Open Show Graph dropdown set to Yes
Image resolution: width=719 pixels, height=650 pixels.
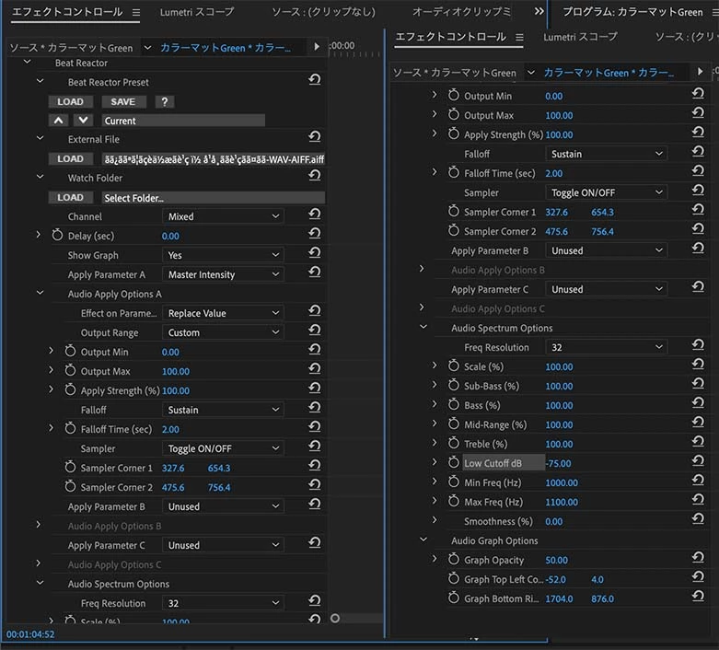tap(223, 255)
